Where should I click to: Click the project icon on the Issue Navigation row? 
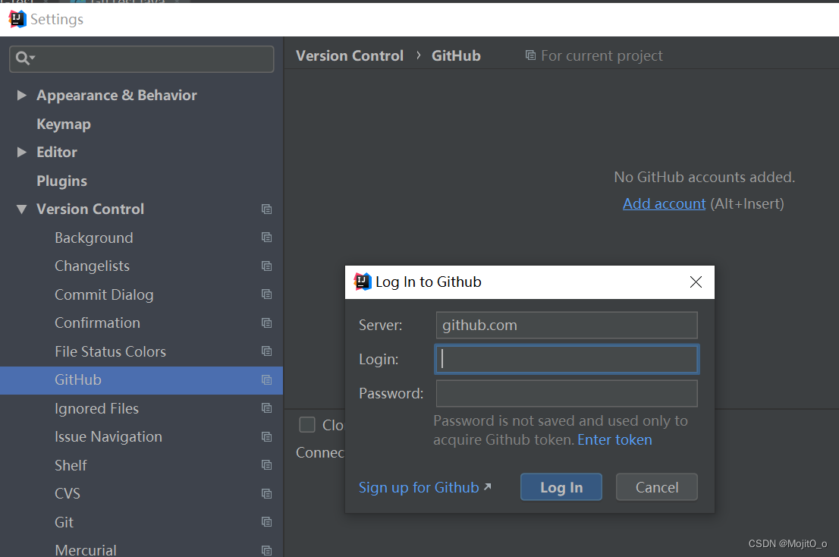(x=266, y=437)
